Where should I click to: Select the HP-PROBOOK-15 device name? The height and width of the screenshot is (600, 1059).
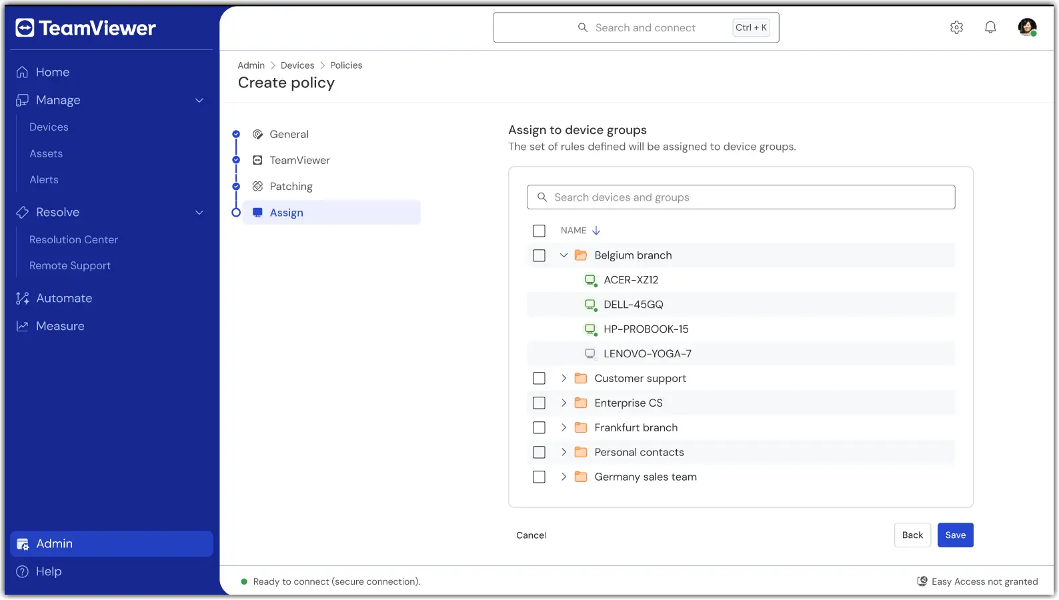click(x=646, y=329)
